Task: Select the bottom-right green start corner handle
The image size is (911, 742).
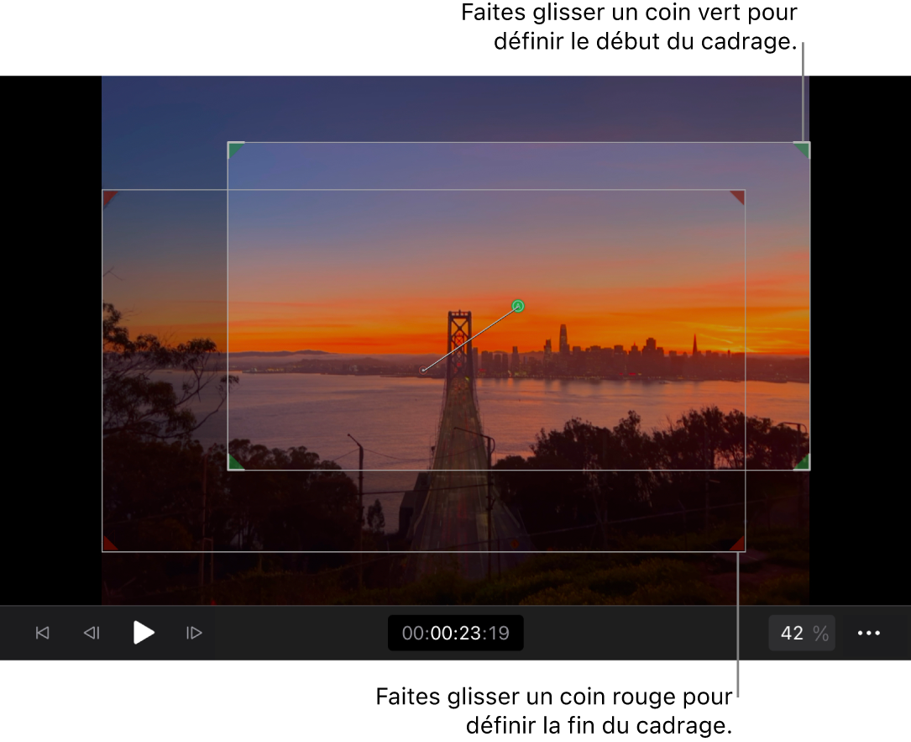Action: pos(803,463)
